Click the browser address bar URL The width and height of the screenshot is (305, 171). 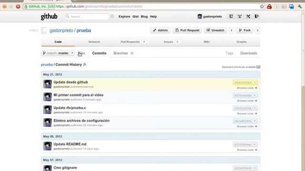[99, 6]
